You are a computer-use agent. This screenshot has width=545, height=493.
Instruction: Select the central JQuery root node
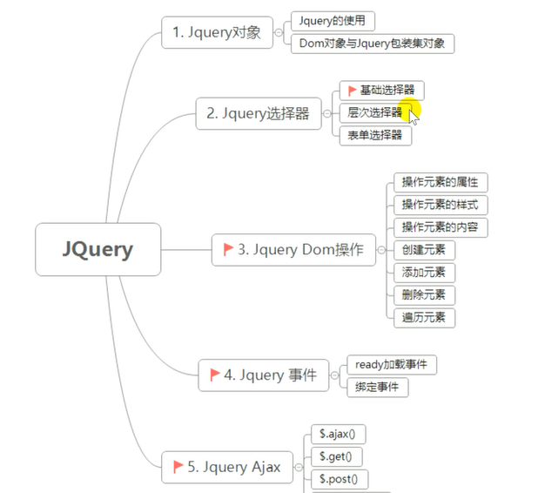click(98, 249)
